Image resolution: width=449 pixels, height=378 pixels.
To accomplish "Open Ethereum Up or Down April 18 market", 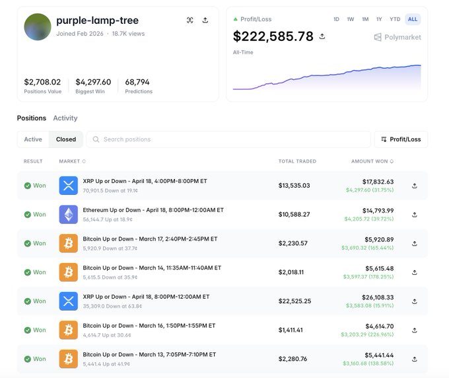I will [x=153, y=210].
